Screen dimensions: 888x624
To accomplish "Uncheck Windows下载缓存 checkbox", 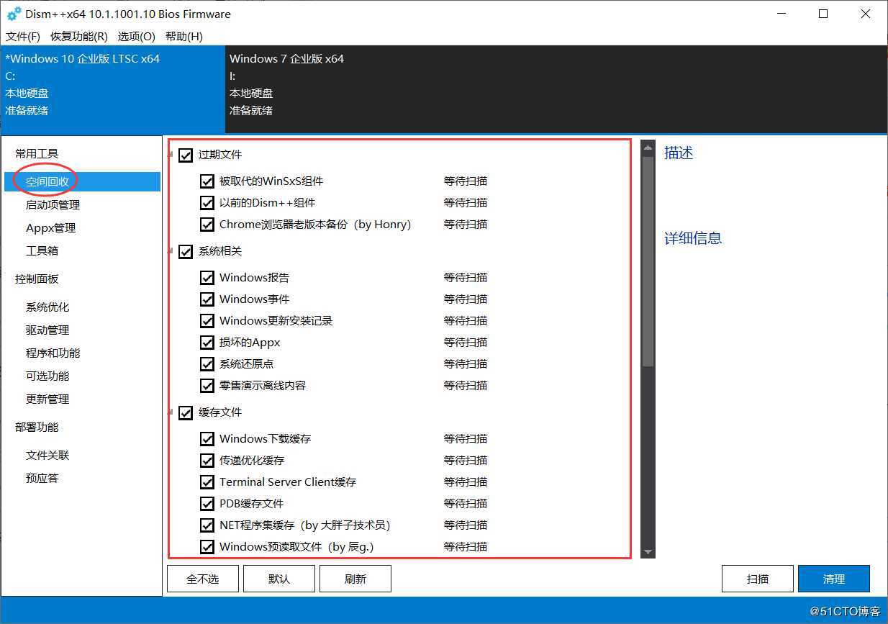I will 207,439.
